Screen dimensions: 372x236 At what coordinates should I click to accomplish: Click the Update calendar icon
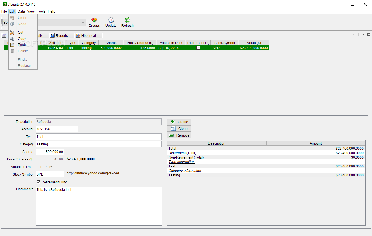(111, 20)
